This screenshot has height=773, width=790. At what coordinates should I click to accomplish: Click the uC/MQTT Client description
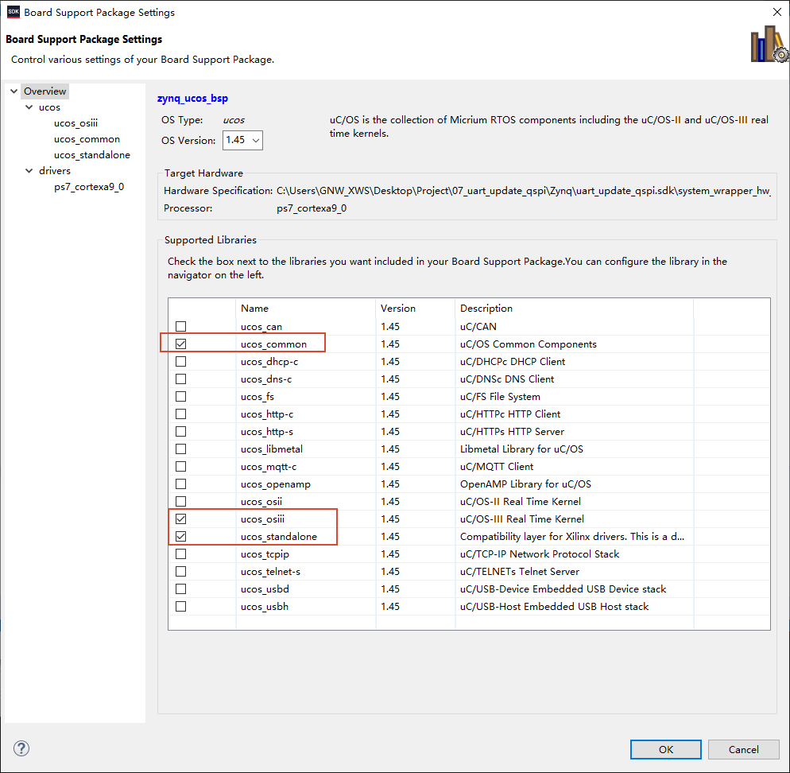click(x=497, y=466)
